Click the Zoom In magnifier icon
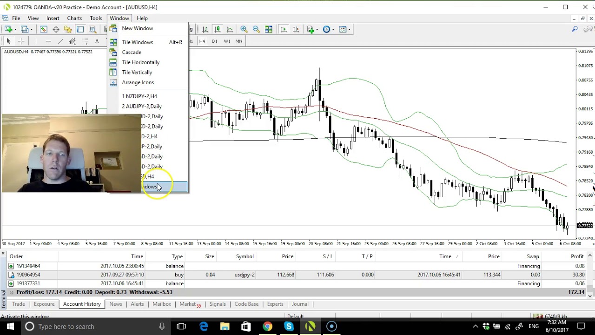 pyautogui.click(x=244, y=29)
